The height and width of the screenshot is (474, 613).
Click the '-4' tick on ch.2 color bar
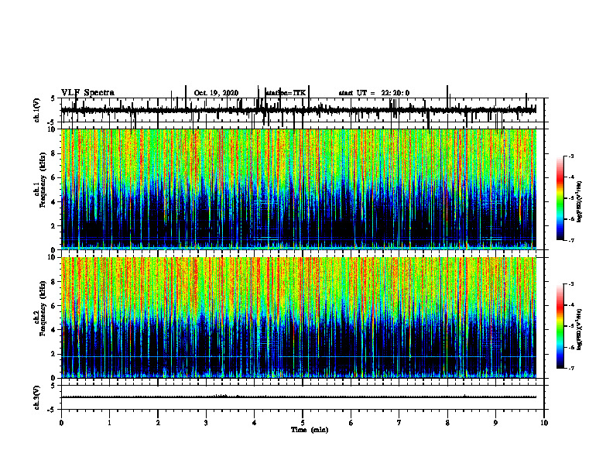pyautogui.click(x=571, y=305)
